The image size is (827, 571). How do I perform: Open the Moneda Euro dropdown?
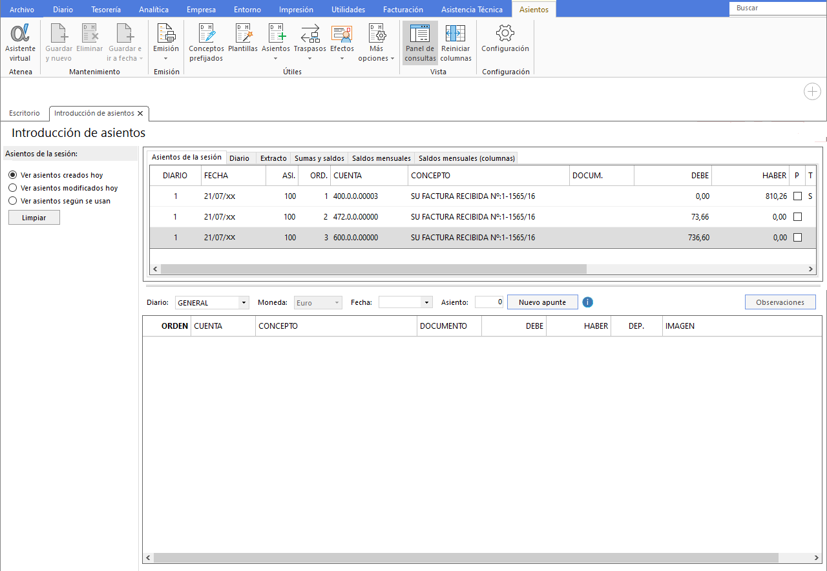(x=337, y=302)
